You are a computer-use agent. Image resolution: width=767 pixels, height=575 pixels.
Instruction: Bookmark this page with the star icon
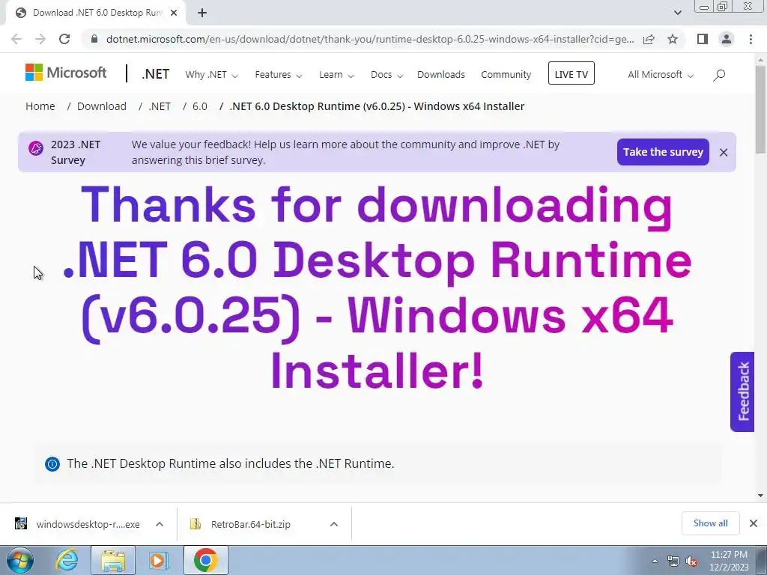pyautogui.click(x=673, y=39)
